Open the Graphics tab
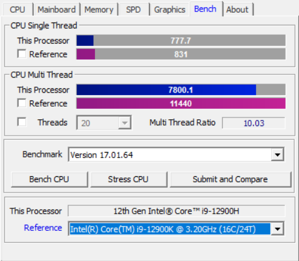This screenshot has width=299, height=261. (169, 10)
